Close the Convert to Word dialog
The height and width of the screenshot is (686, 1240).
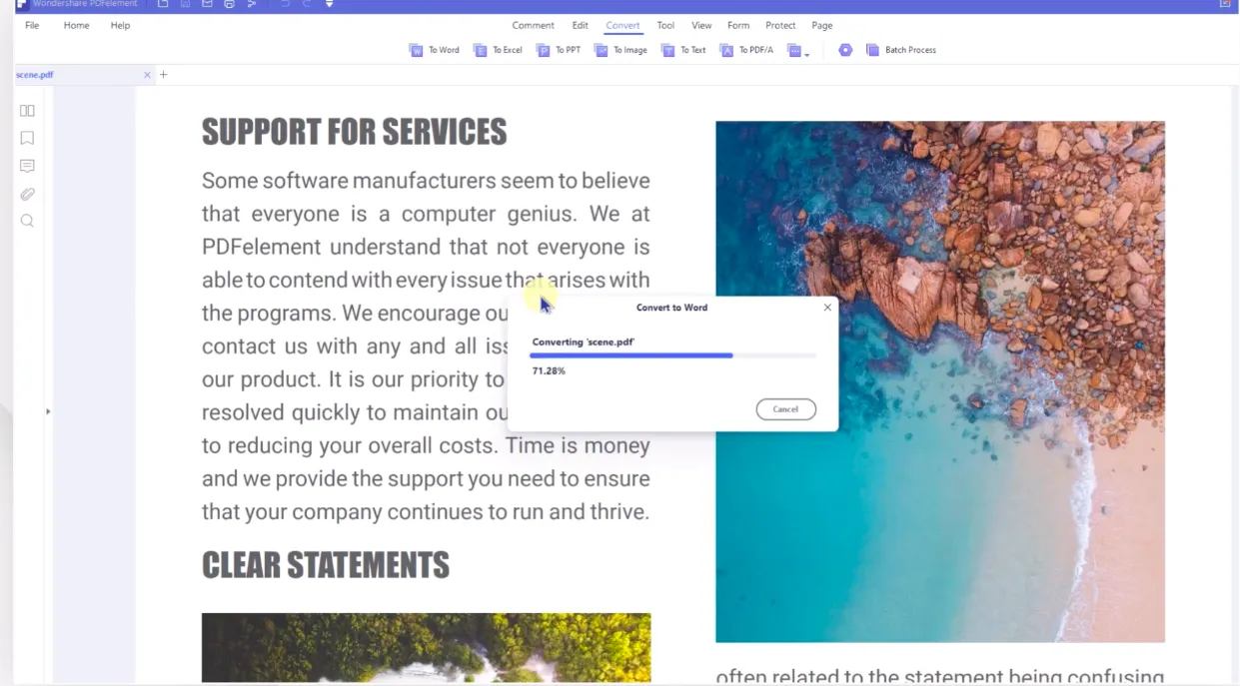tap(827, 308)
